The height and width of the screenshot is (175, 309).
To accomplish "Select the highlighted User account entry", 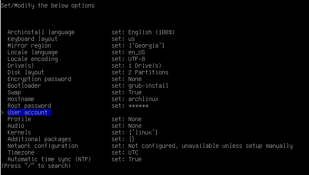I will pos(27,112).
